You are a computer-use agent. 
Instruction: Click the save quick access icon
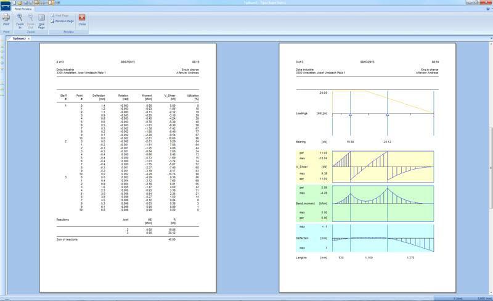click(25, 3)
